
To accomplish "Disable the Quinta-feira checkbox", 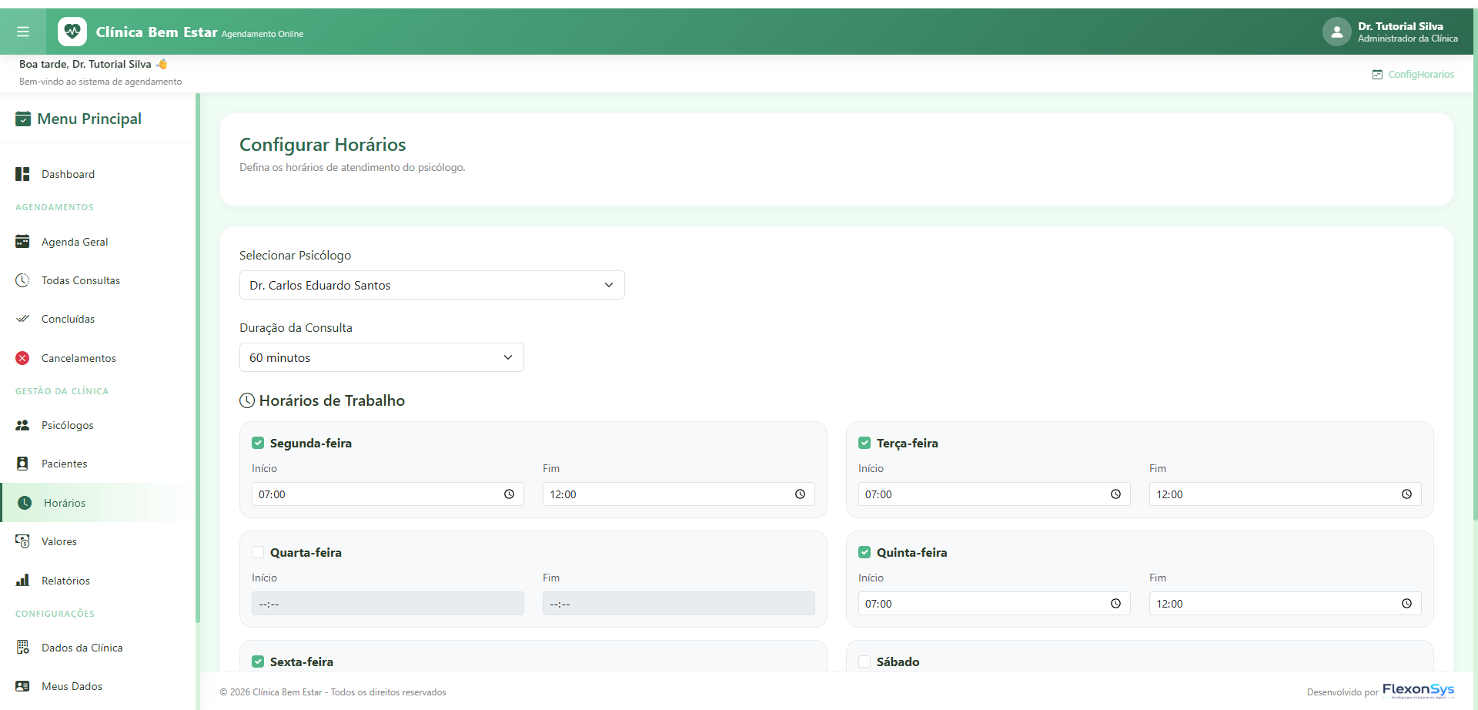I will (864, 552).
